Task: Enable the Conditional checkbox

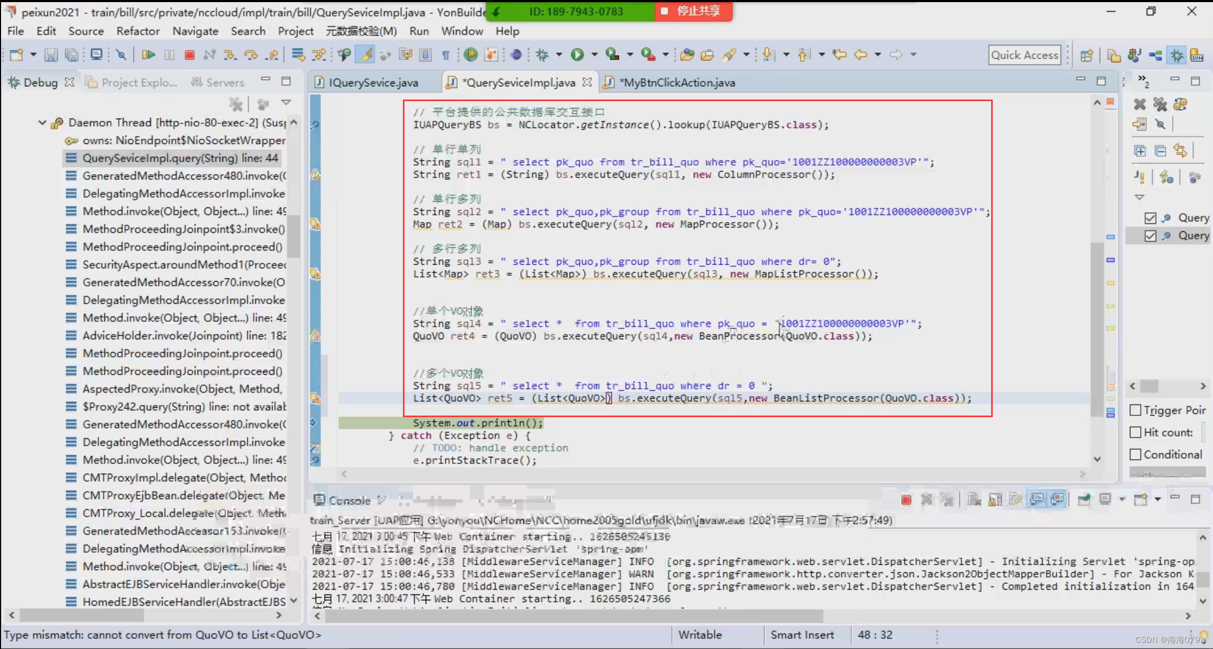Action: point(1135,454)
